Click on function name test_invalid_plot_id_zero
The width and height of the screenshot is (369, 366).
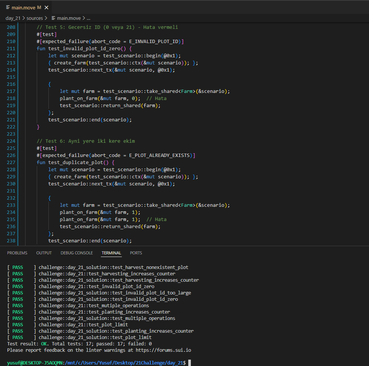[84, 49]
